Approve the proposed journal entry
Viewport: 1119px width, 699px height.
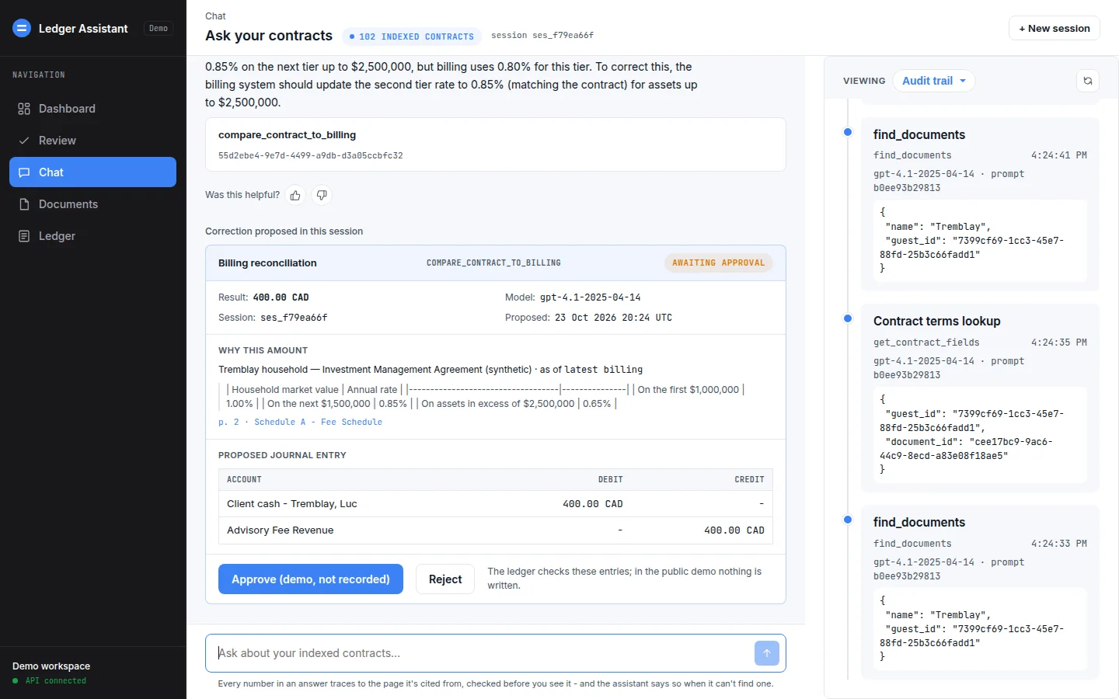coord(311,579)
